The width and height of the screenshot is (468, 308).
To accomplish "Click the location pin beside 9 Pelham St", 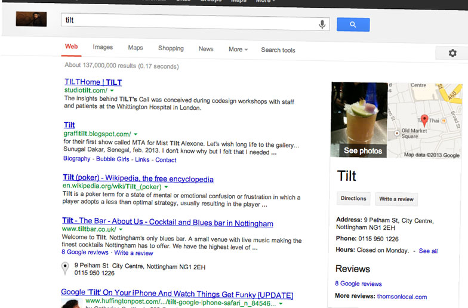I will point(66,269).
